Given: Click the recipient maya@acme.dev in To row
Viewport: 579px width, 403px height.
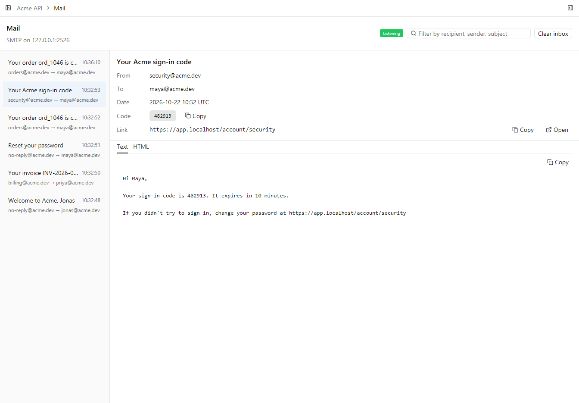Looking at the screenshot, I should tap(172, 89).
